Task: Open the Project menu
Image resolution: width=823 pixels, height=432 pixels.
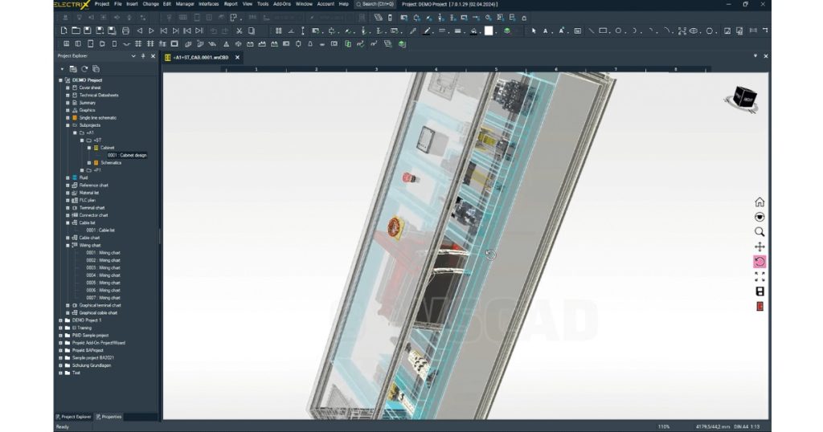Action: tap(102, 4)
